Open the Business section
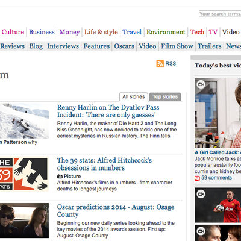This screenshot has width=241, height=241. tap(42, 32)
